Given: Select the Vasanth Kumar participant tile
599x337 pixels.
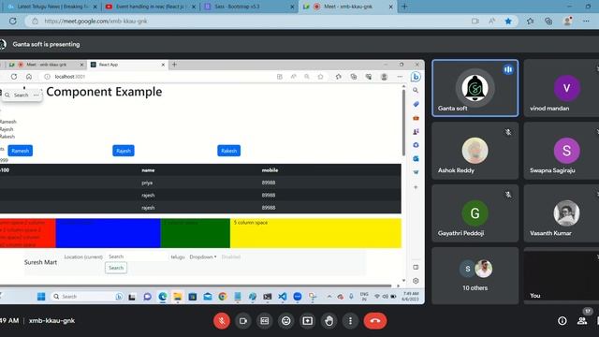Looking at the screenshot, I should 562,213.
